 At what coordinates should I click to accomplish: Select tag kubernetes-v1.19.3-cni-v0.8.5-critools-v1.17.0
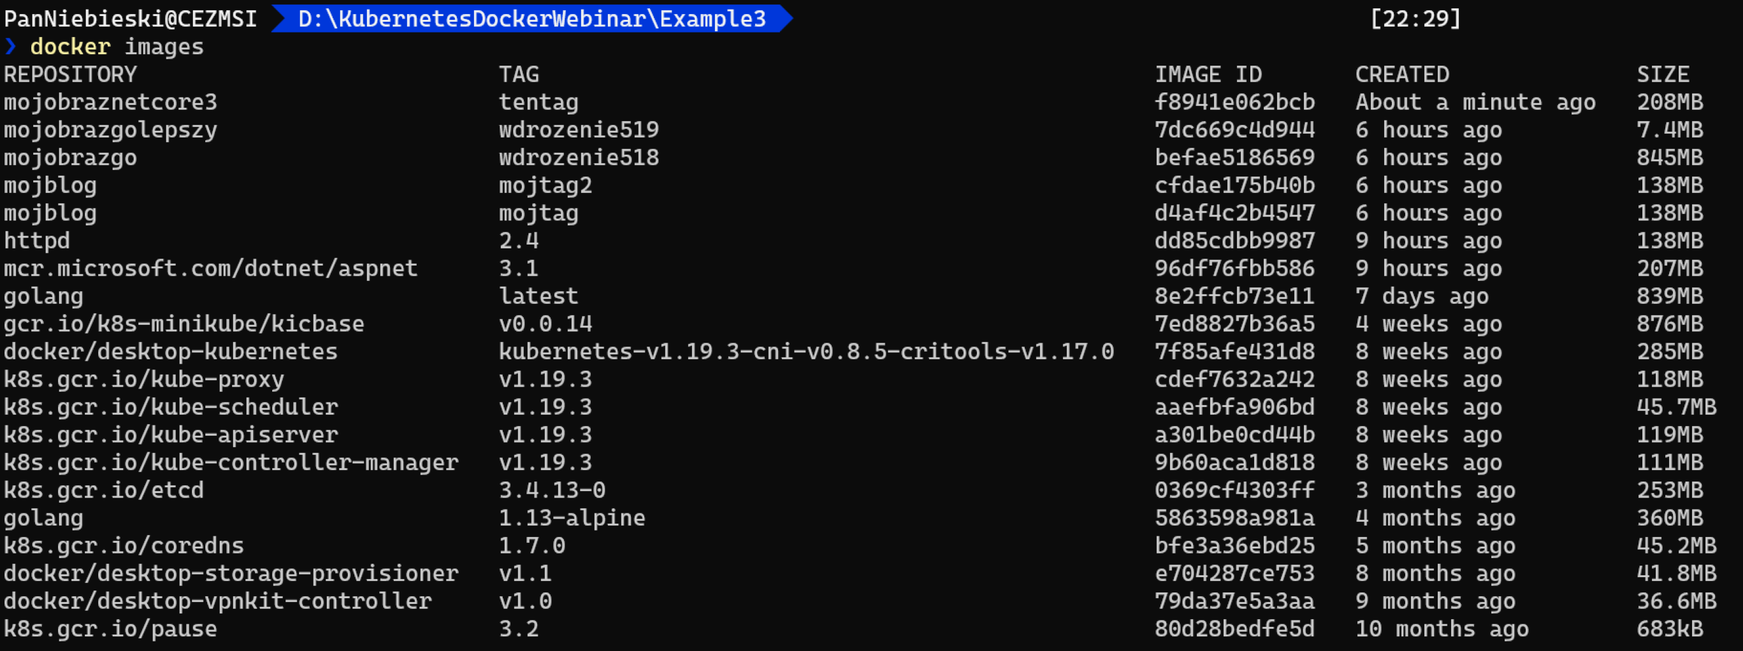click(807, 351)
